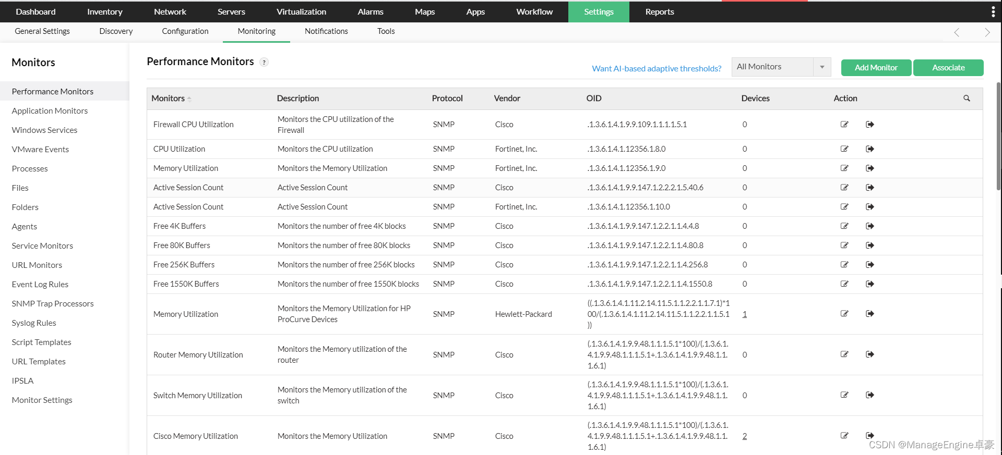Edit the Switch Memory Utilization monitor

pos(844,395)
